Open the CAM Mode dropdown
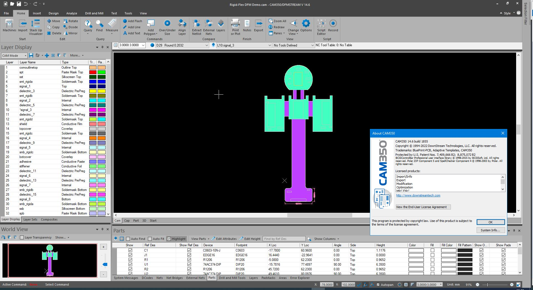The image size is (533, 290). pos(14,56)
